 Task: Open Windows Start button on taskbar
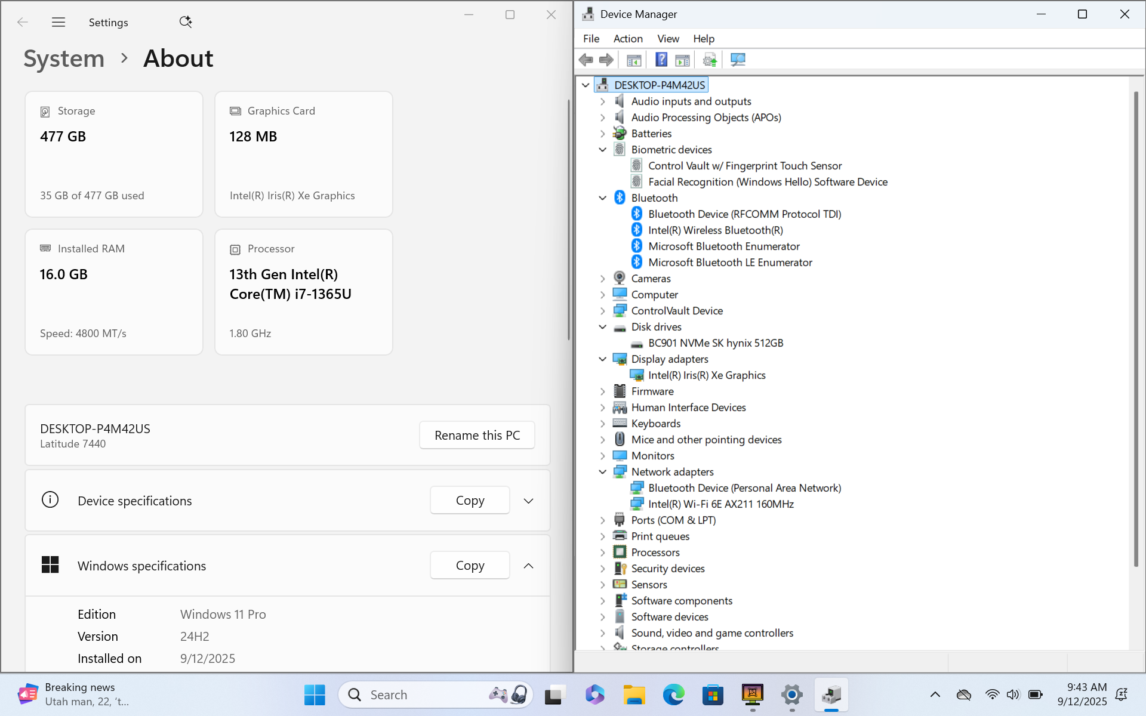click(x=315, y=695)
